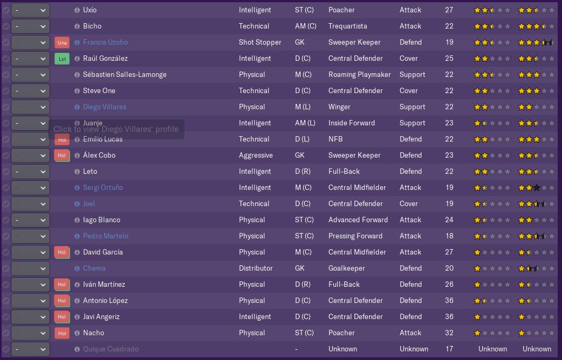
Task: Click the 'Hol' badge for Emilio Lucas
Action: point(62,139)
